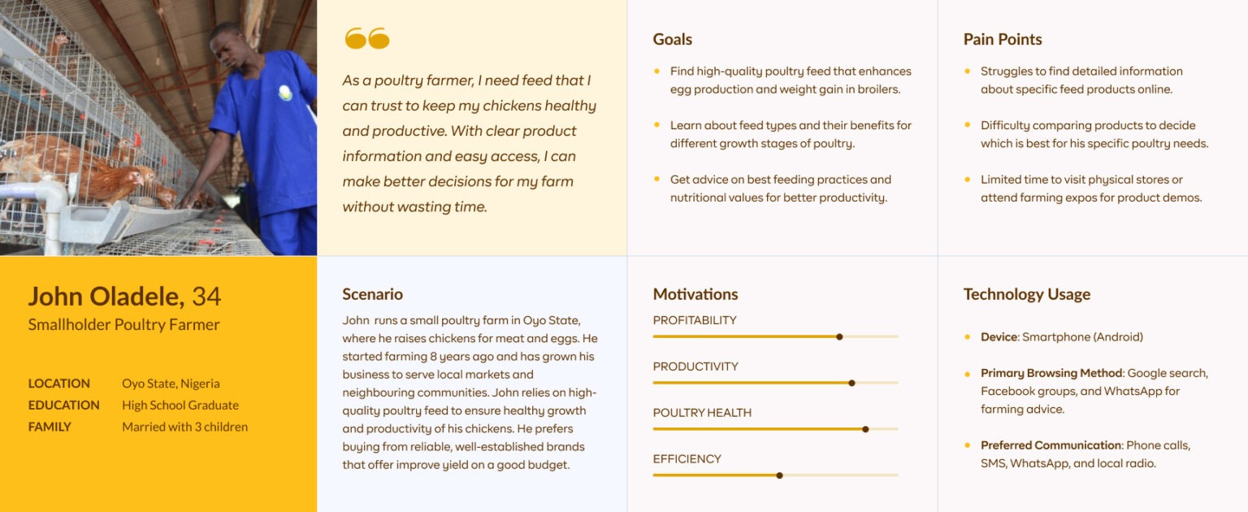The width and height of the screenshot is (1248, 512).
Task: Click the Technology Usage heading
Action: pyautogui.click(x=1027, y=294)
